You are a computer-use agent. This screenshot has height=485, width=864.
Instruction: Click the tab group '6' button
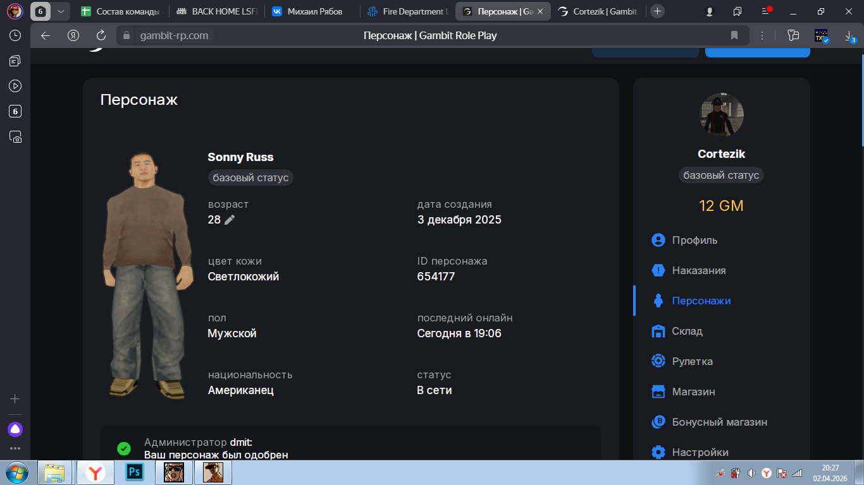click(41, 11)
